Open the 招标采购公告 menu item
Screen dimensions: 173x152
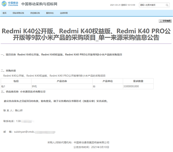18,13
